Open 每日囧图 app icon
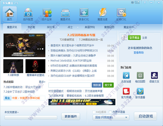This screenshot has height=126, width=163. [x=140, y=75]
